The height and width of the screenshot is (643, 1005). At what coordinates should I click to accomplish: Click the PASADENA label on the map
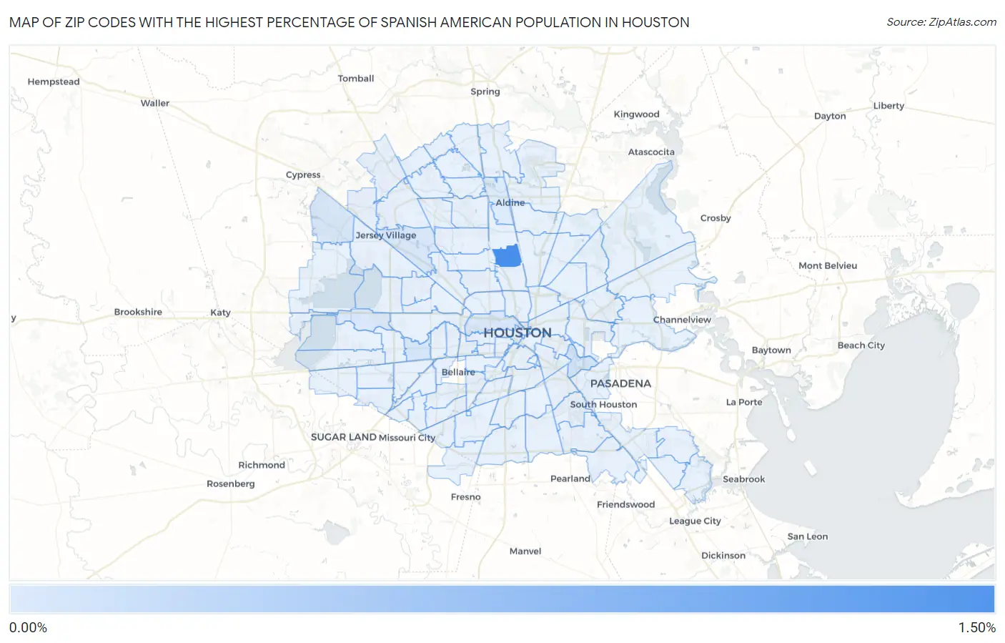[620, 383]
